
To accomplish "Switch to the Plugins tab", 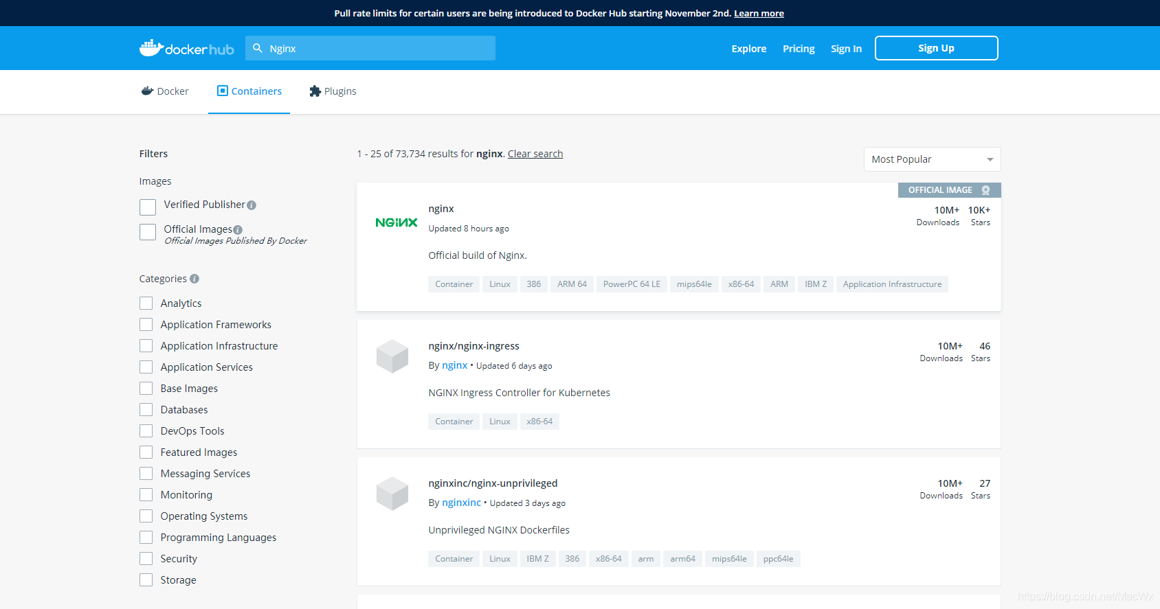I will coord(333,91).
